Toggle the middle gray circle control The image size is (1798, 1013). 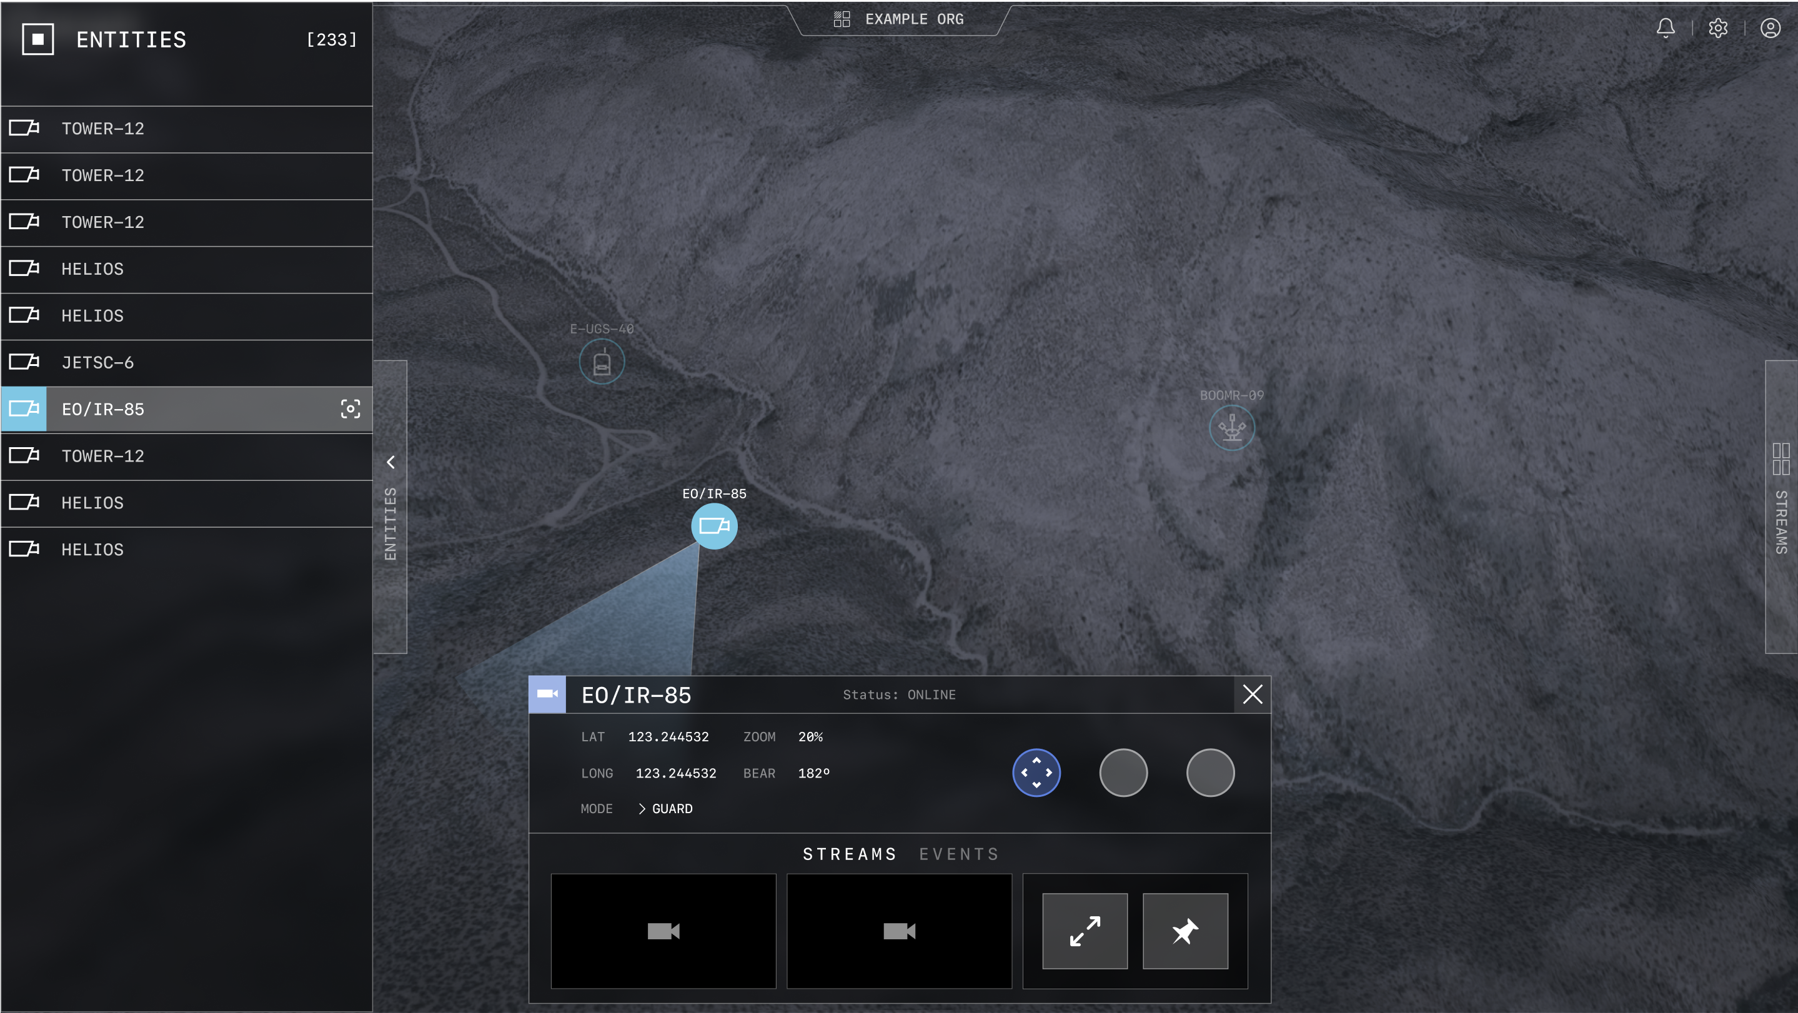[x=1123, y=773]
